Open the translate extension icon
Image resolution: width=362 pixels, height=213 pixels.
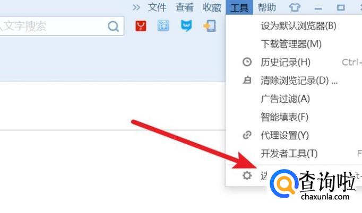(163, 26)
